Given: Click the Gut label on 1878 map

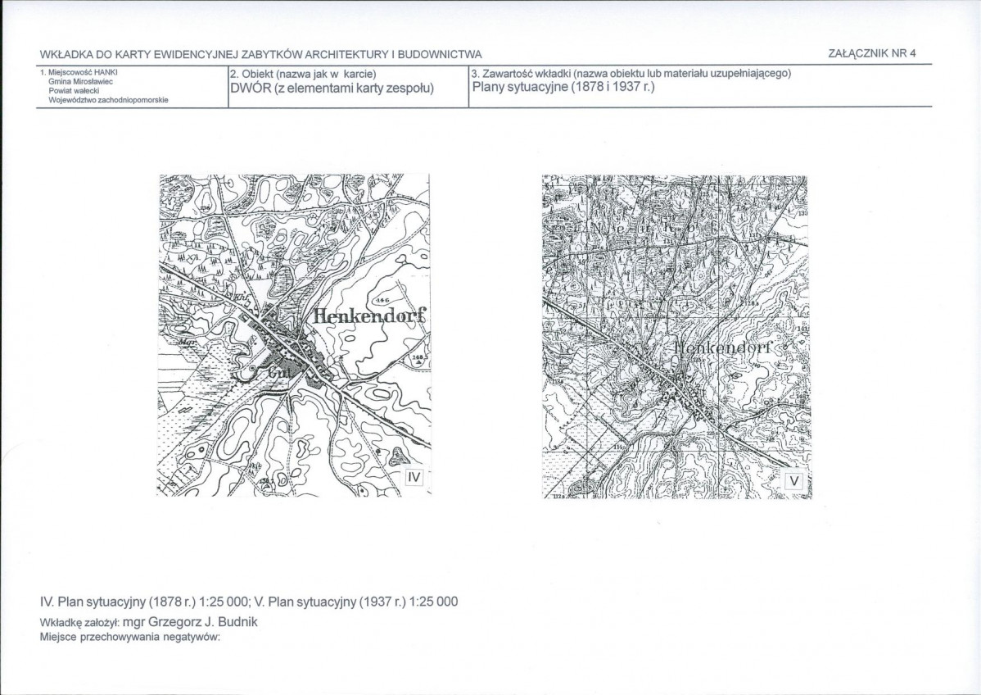Looking at the screenshot, I should click(277, 373).
